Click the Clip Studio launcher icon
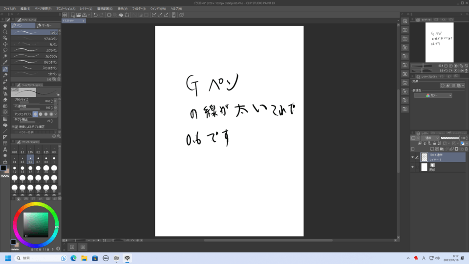Screen dimensions: 469x264 [x=64, y=15]
